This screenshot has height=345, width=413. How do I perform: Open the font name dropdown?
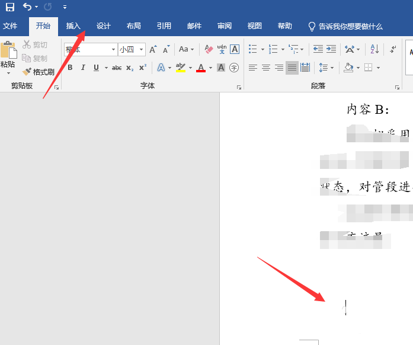113,49
